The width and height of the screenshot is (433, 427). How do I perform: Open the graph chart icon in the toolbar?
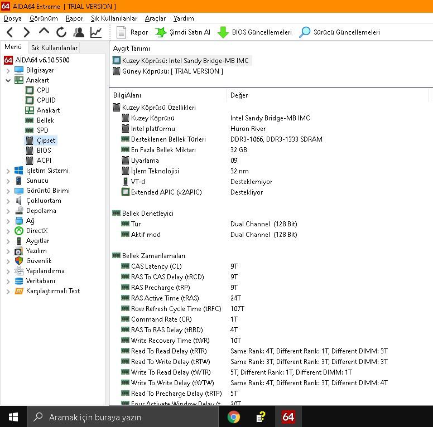point(96,32)
